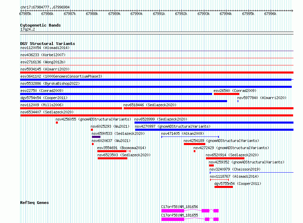Screen dimensions: 303x223
Task: Click the 67993k ruler tick label
Action: point(204,14)
